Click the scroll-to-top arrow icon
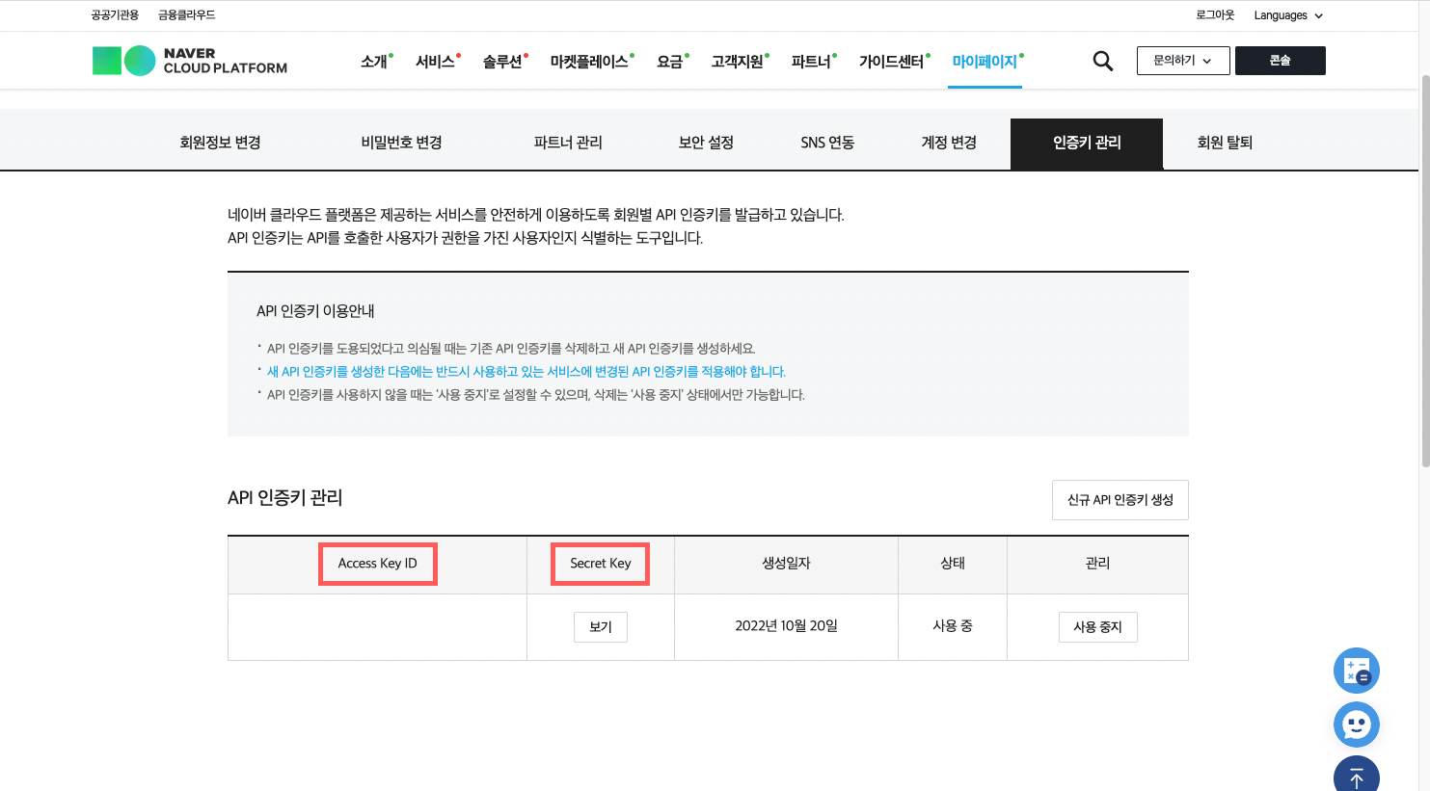 click(x=1356, y=777)
